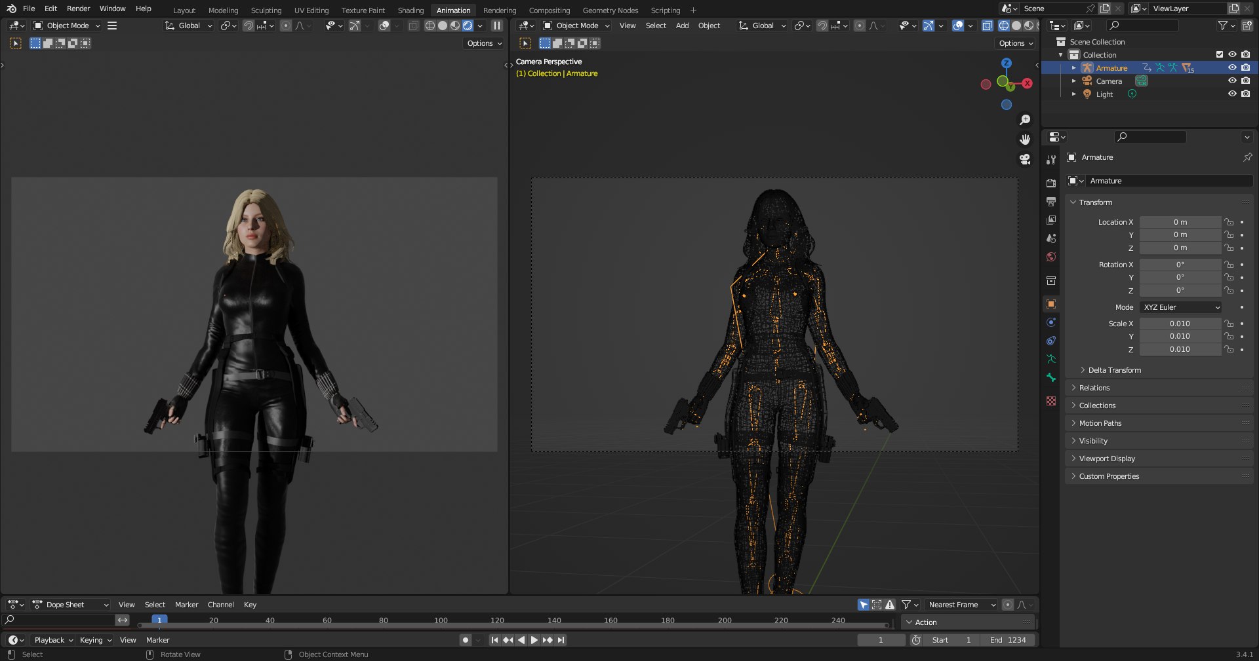Viewport: 1259px width, 661px height.
Task: Toggle the Scale Z lock icon
Action: (x=1229, y=350)
